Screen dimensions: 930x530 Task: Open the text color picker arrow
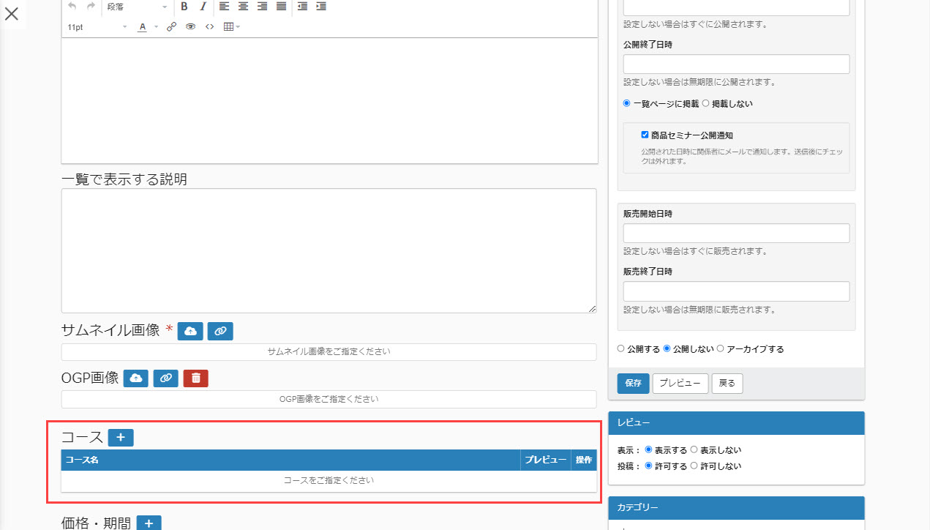(156, 27)
